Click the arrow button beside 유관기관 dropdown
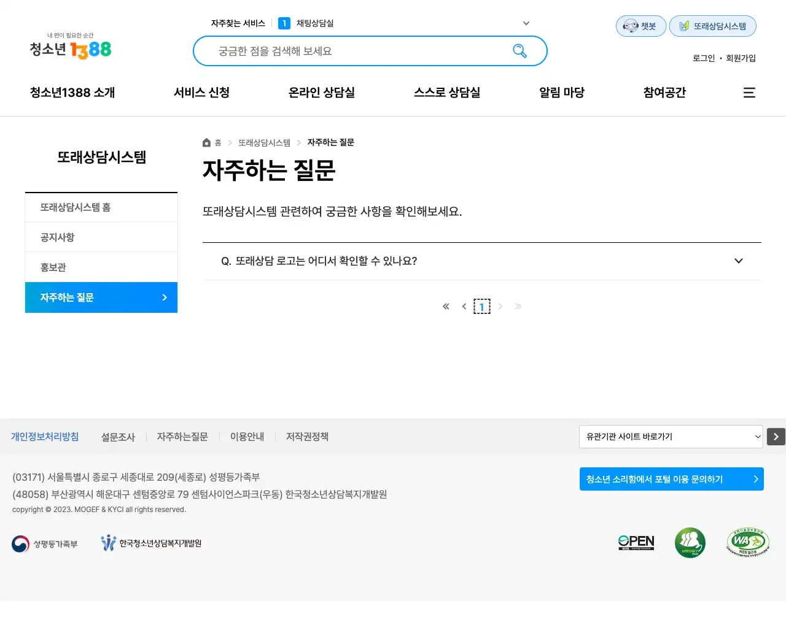 (776, 437)
